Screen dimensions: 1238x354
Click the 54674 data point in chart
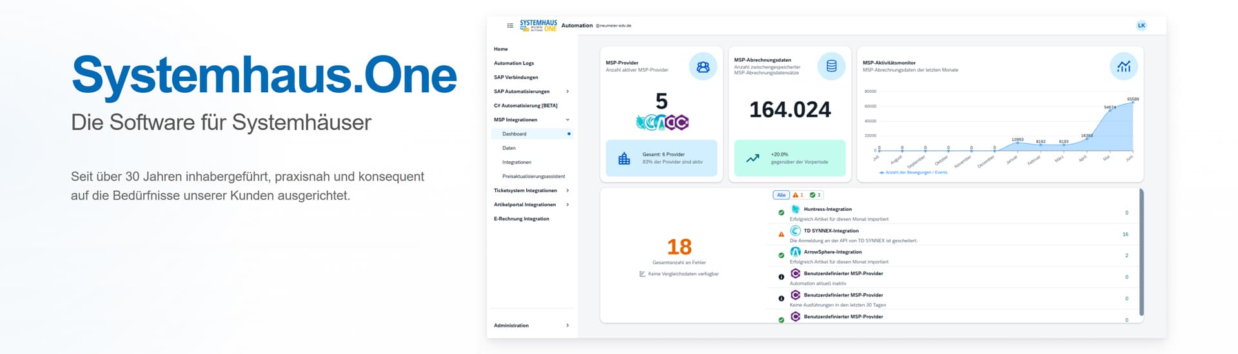coord(1110,110)
